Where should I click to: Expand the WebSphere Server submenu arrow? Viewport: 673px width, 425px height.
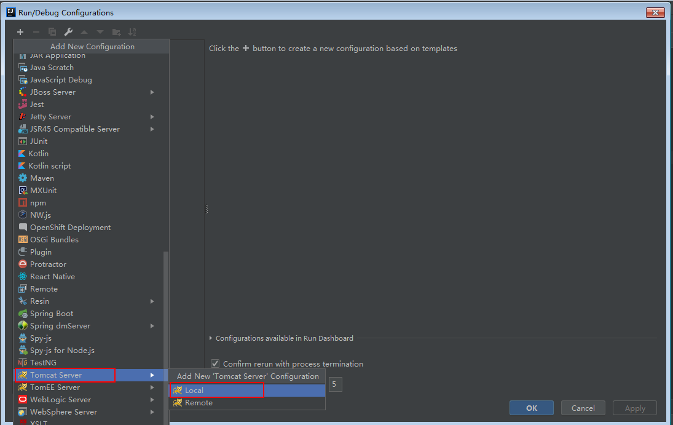tap(152, 412)
